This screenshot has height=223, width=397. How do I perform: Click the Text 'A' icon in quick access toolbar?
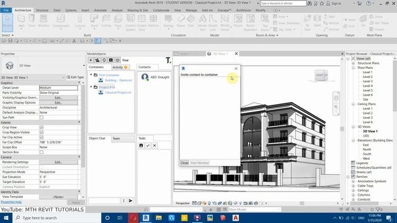[x=74, y=41]
